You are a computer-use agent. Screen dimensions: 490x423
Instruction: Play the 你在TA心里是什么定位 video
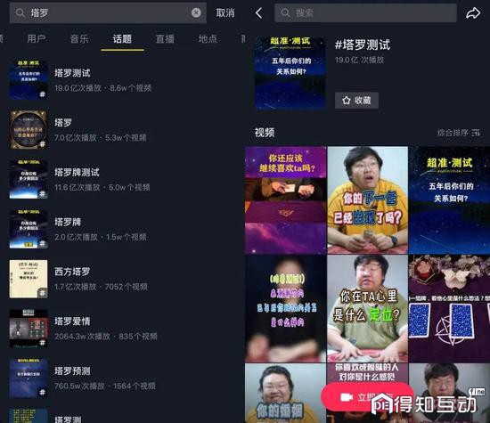367,308
